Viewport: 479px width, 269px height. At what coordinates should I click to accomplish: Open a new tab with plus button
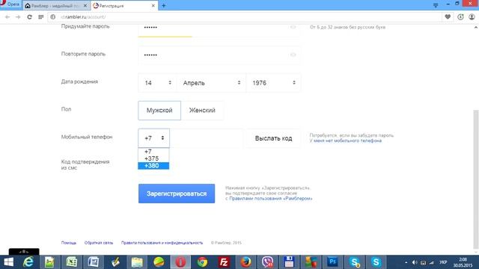point(163,5)
